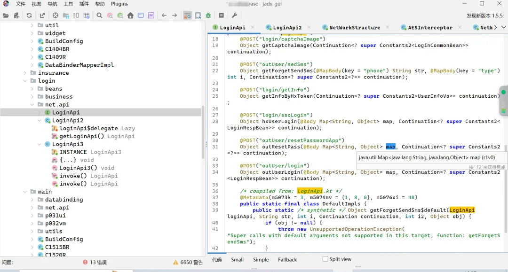
Task: Click the green bug debugger icon
Action: (208, 16)
